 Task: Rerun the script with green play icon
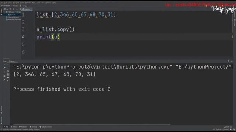(4, 65)
